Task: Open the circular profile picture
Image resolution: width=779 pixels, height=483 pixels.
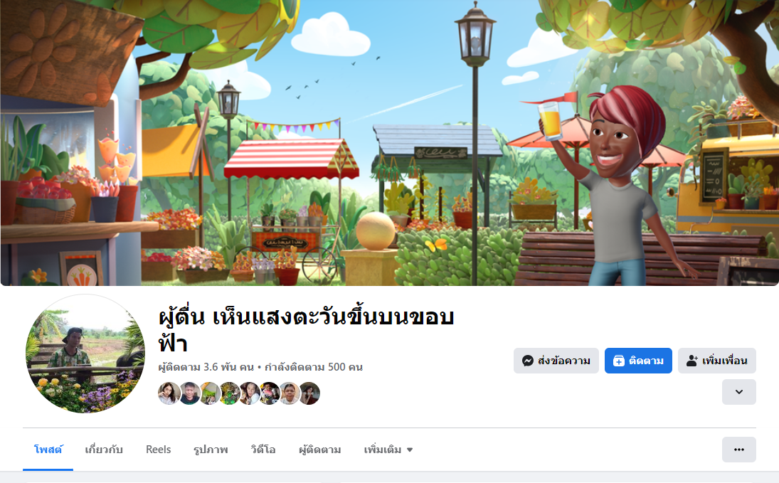Action: (85, 354)
